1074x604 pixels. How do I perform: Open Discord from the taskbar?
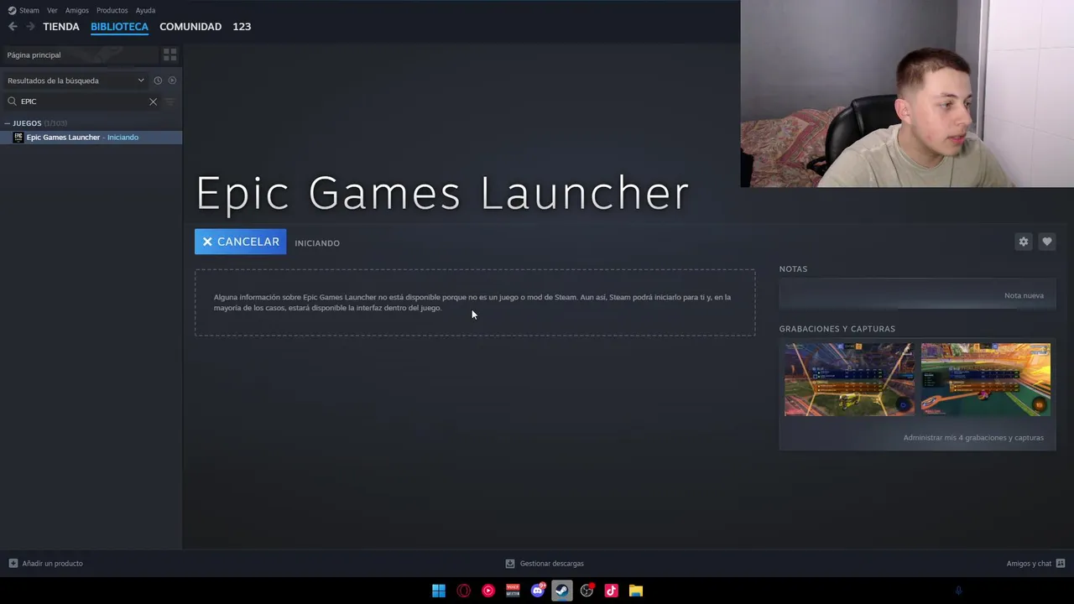coord(538,591)
